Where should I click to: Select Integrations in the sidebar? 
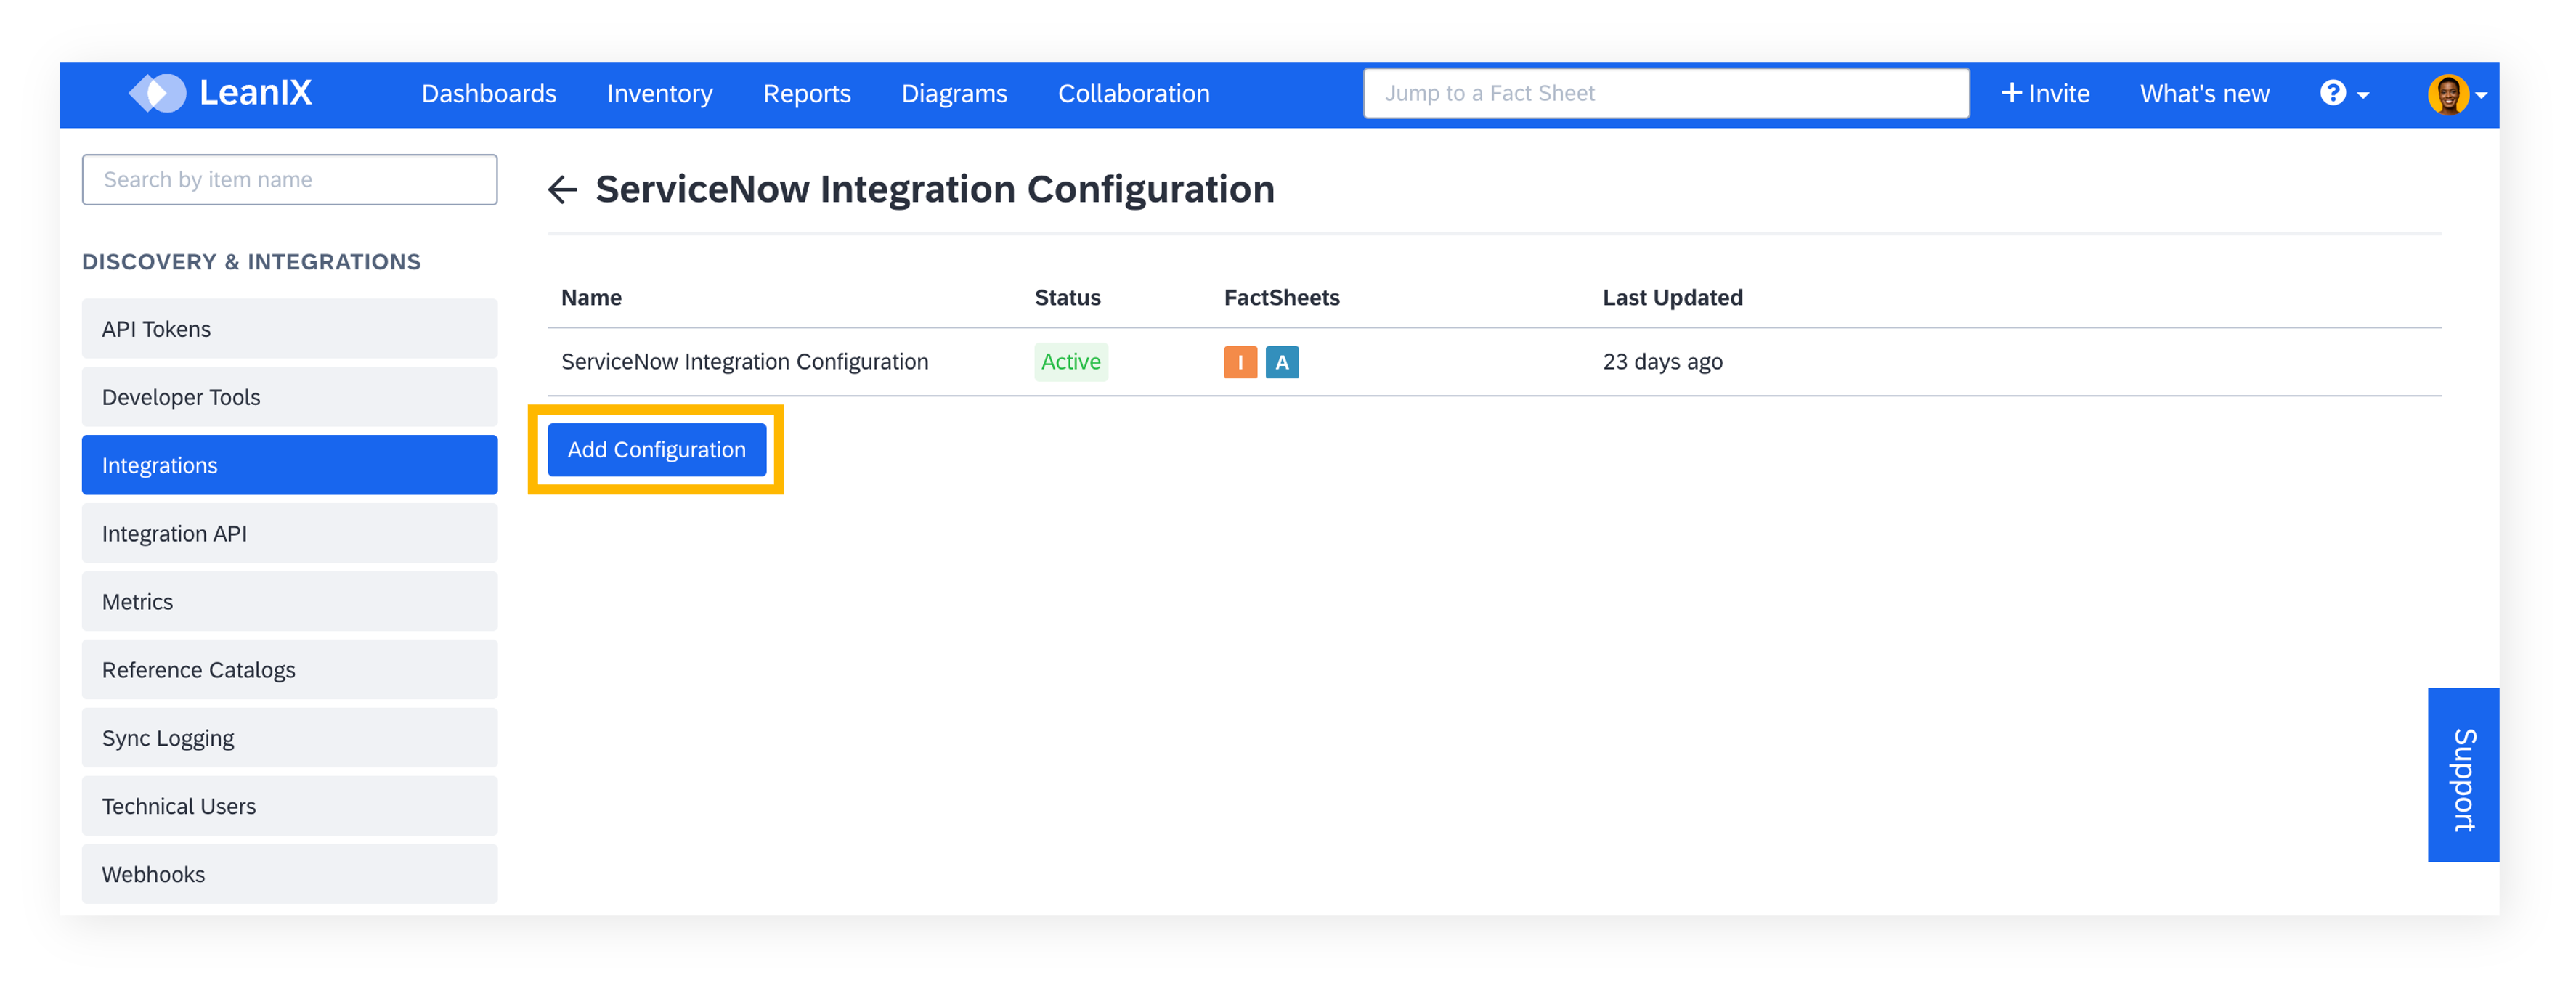pyautogui.click(x=290, y=465)
